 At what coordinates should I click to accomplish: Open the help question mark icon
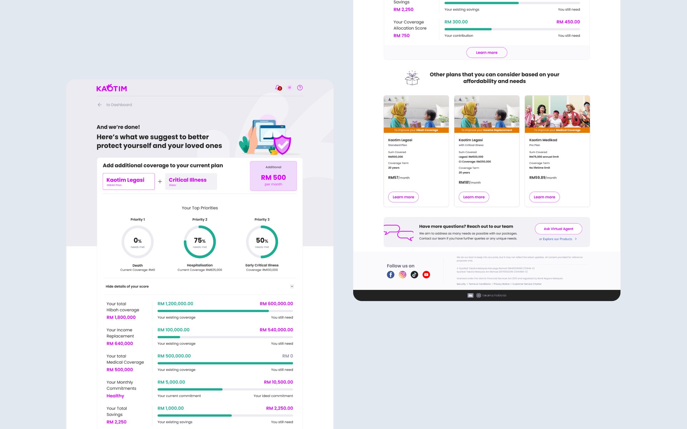[300, 88]
